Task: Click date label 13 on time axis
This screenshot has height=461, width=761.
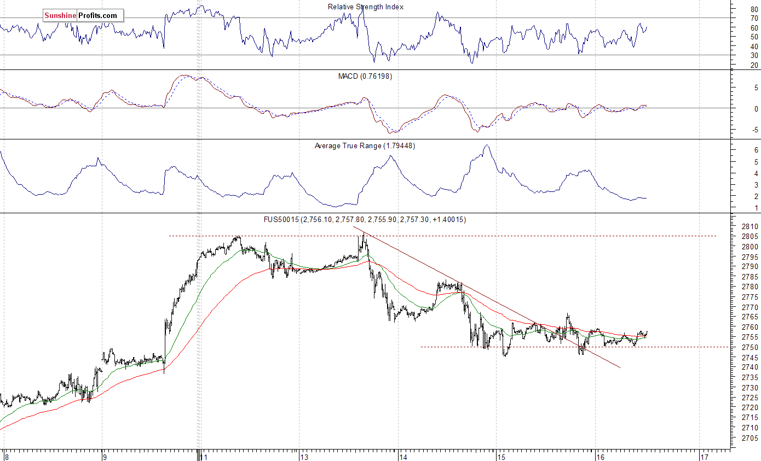Action: (303, 456)
